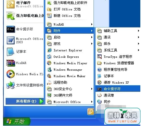The width and height of the screenshot is (142, 126).
Task: Launch Microsoft Office Word 2003 icon
Action: click(11, 40)
